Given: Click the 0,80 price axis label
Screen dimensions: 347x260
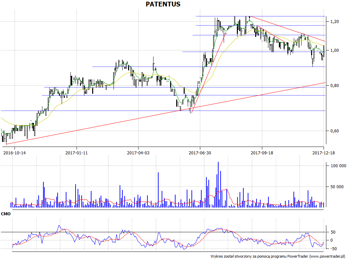Looking at the screenshot, I should [x=334, y=86].
